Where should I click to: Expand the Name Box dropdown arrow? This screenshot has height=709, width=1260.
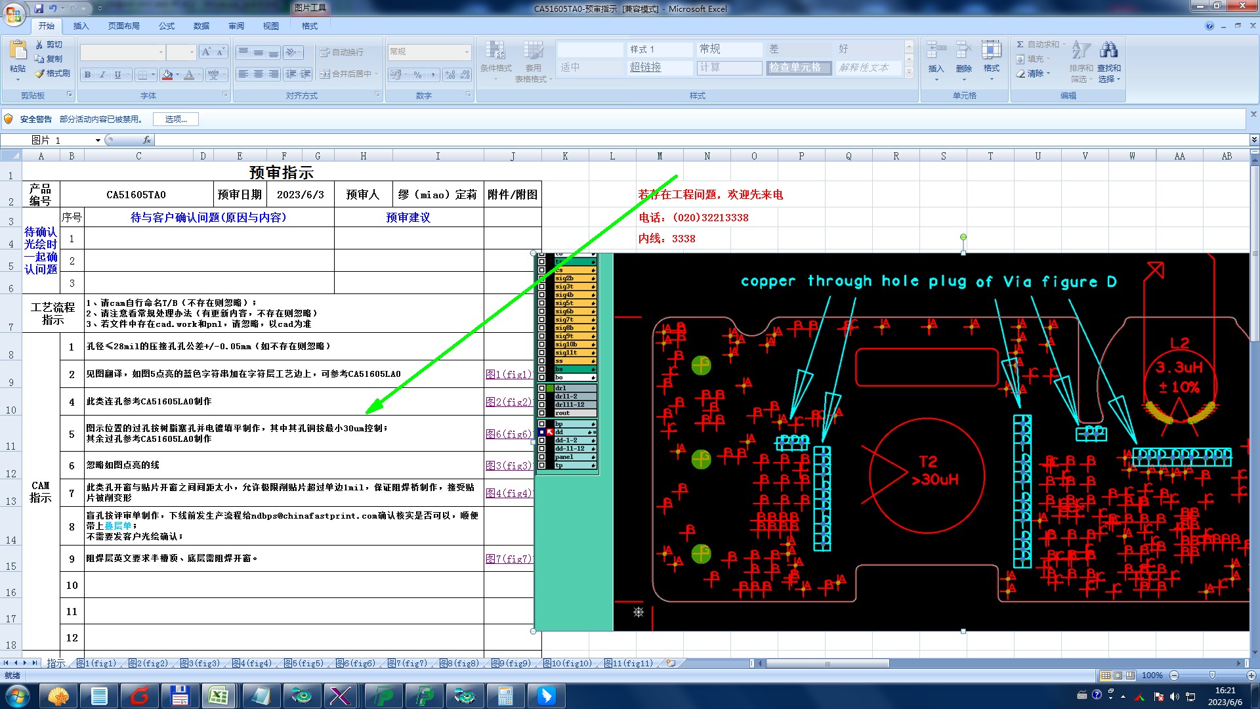(x=98, y=140)
